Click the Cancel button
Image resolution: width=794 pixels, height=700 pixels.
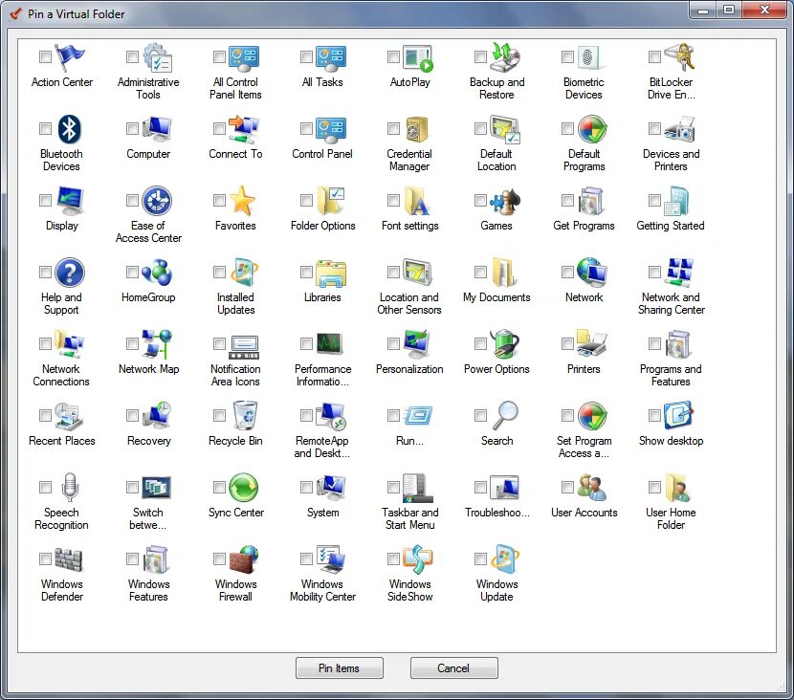453,668
